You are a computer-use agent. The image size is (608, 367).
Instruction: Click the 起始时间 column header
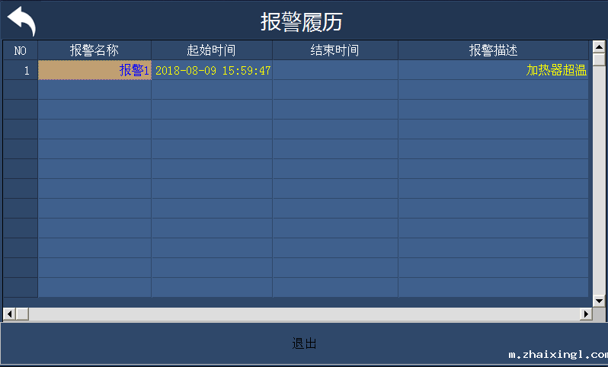[x=211, y=50]
